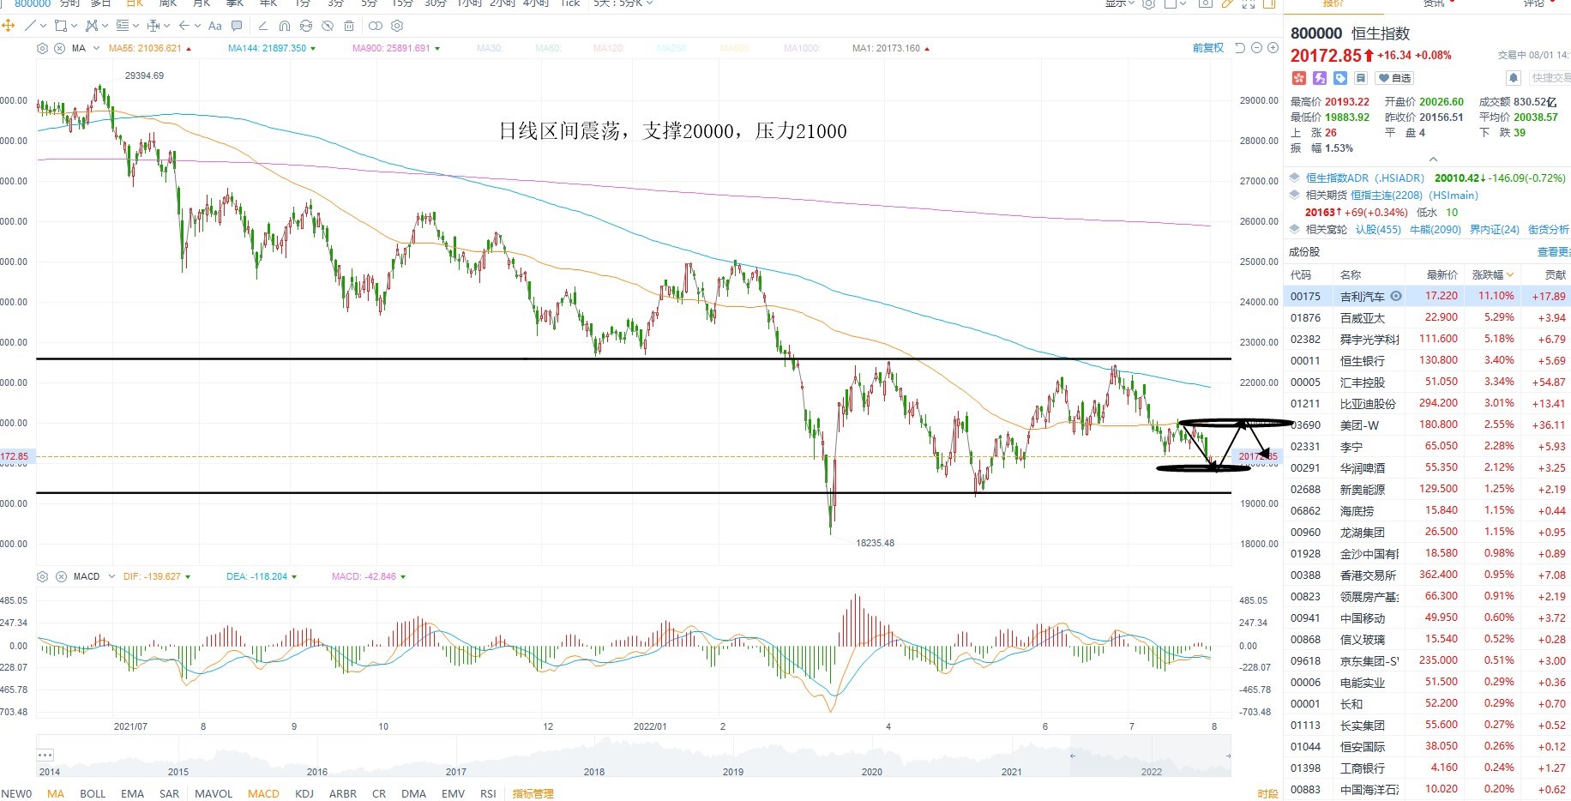1571x801 pixels.
Task: Zoom out chart with minus icon
Action: [x=1256, y=48]
